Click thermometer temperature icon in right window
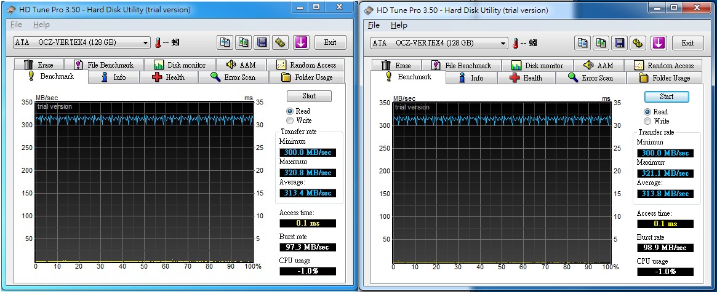The height and width of the screenshot is (292, 717). [x=516, y=44]
